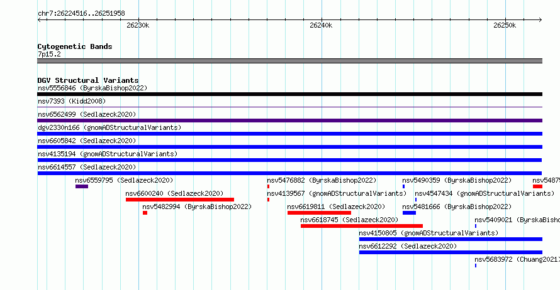
Task: Open nsv4139567 (gnomADStructuralVariants) label
Action: click(337, 193)
